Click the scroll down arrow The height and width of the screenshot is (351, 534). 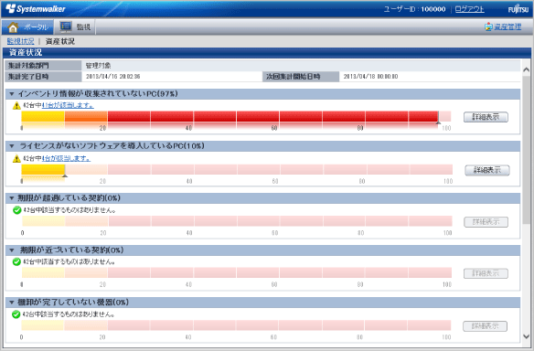526,336
